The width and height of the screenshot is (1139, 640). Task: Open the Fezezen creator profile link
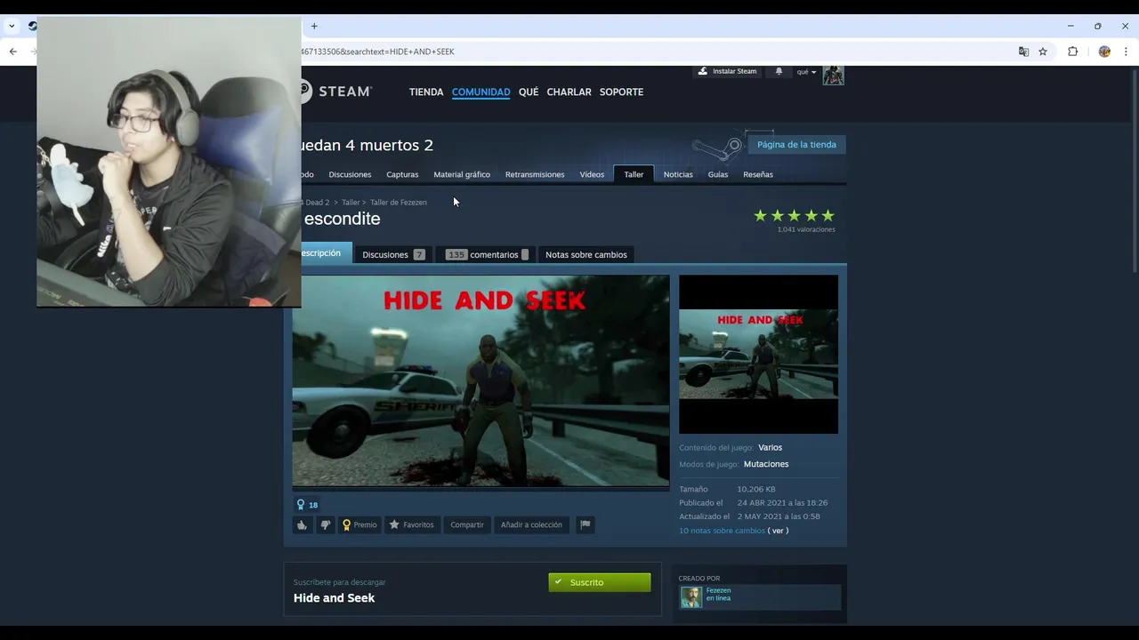pyautogui.click(x=718, y=590)
